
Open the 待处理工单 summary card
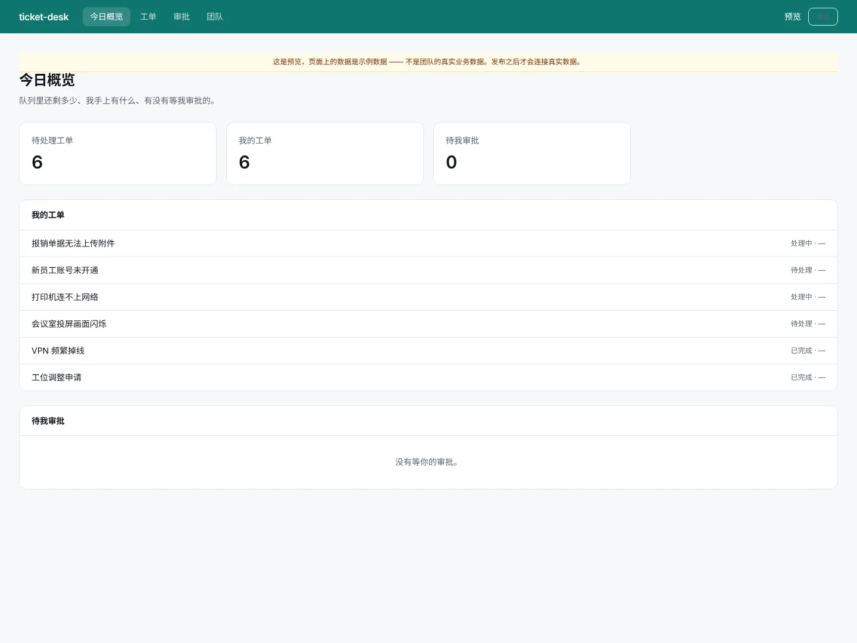point(118,154)
